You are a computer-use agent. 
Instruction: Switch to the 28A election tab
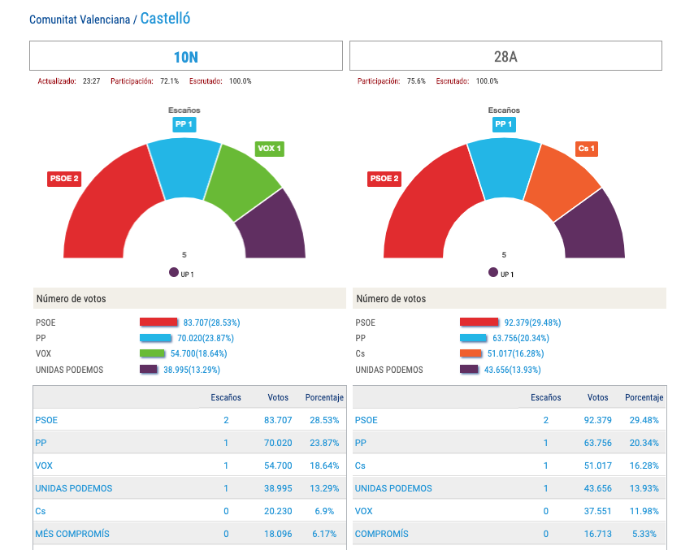505,57
